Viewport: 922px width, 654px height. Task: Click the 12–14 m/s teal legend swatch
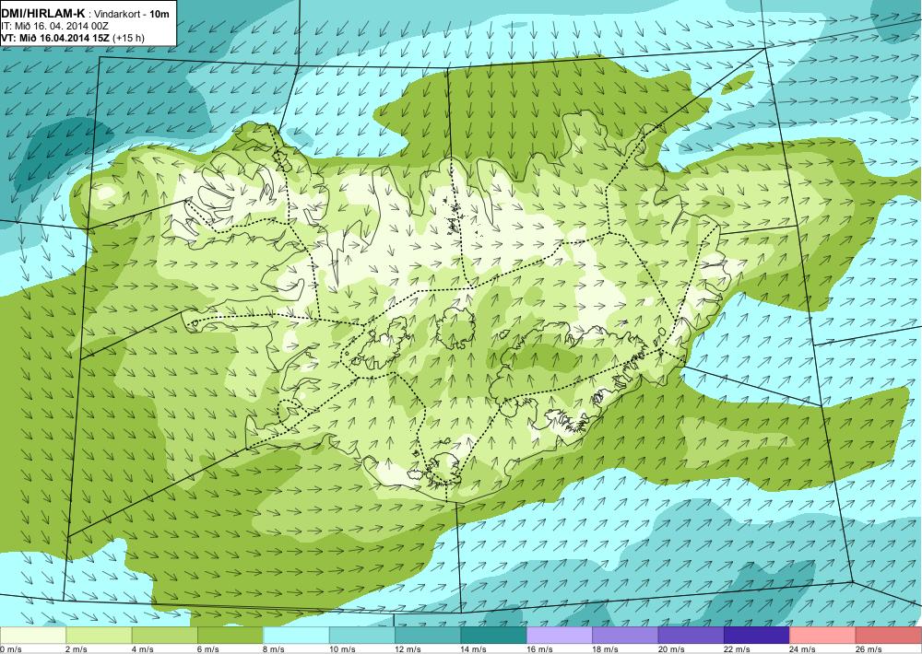point(428,636)
